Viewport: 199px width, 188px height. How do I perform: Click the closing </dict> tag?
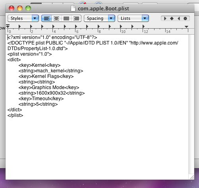tap(15, 110)
